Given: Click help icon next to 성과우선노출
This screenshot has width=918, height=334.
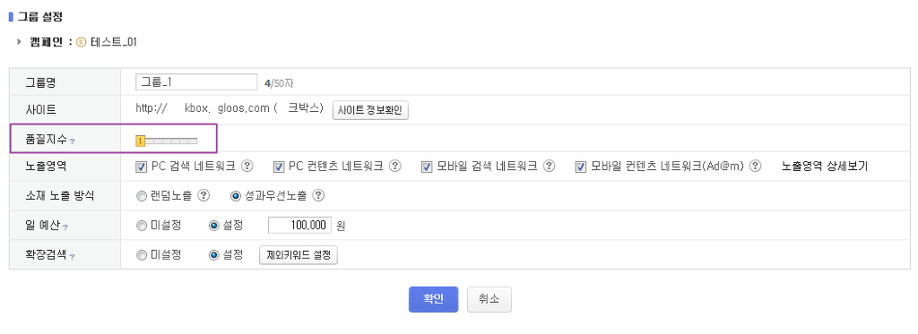Looking at the screenshot, I should pos(318,196).
